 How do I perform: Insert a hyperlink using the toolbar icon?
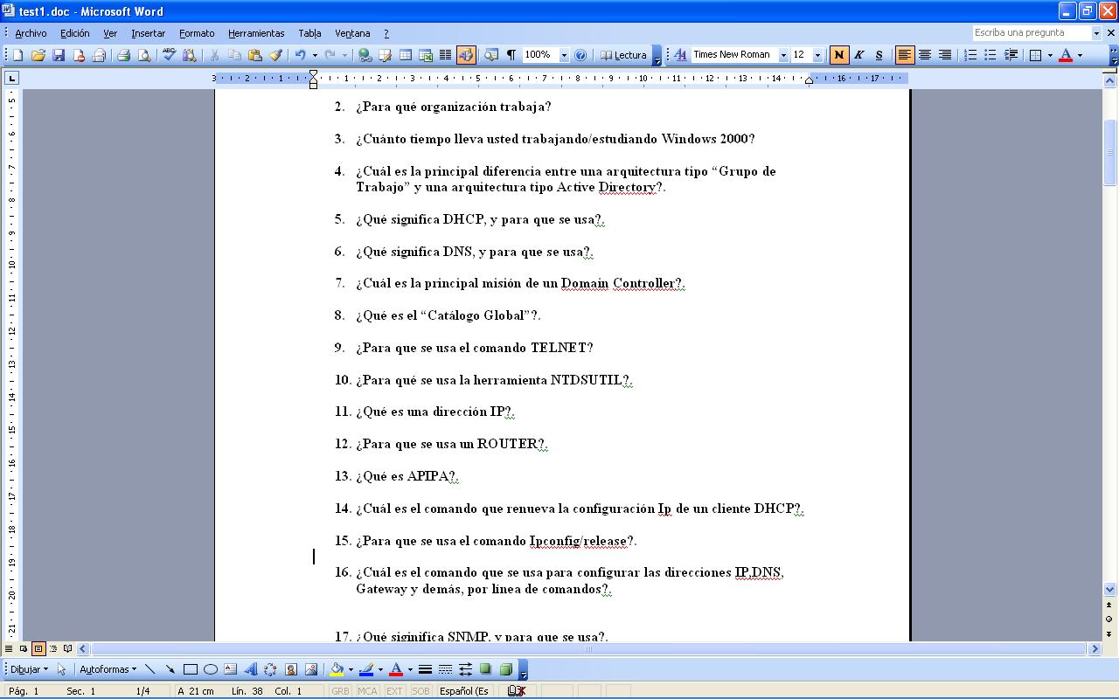[x=365, y=55]
